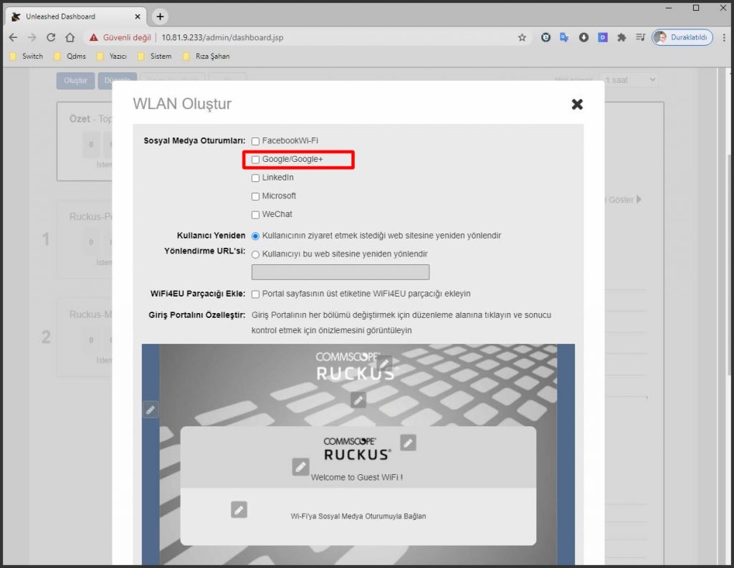Check the WiFi4EU parçacığı checkbox
The height and width of the screenshot is (568, 734).
click(x=255, y=294)
